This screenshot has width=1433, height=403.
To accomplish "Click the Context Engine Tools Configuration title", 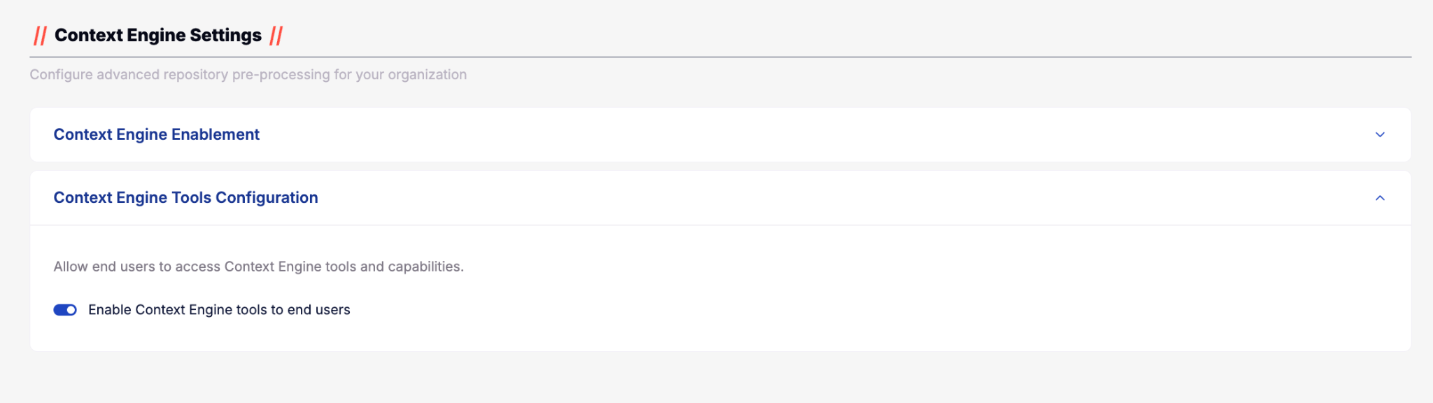I will [185, 198].
